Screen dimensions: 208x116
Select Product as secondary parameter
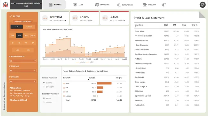(x=44, y=102)
